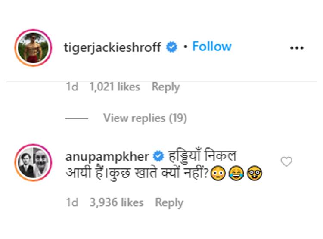The image size is (323, 239).
Task: Click the line beside View replies
Action: coord(77,118)
